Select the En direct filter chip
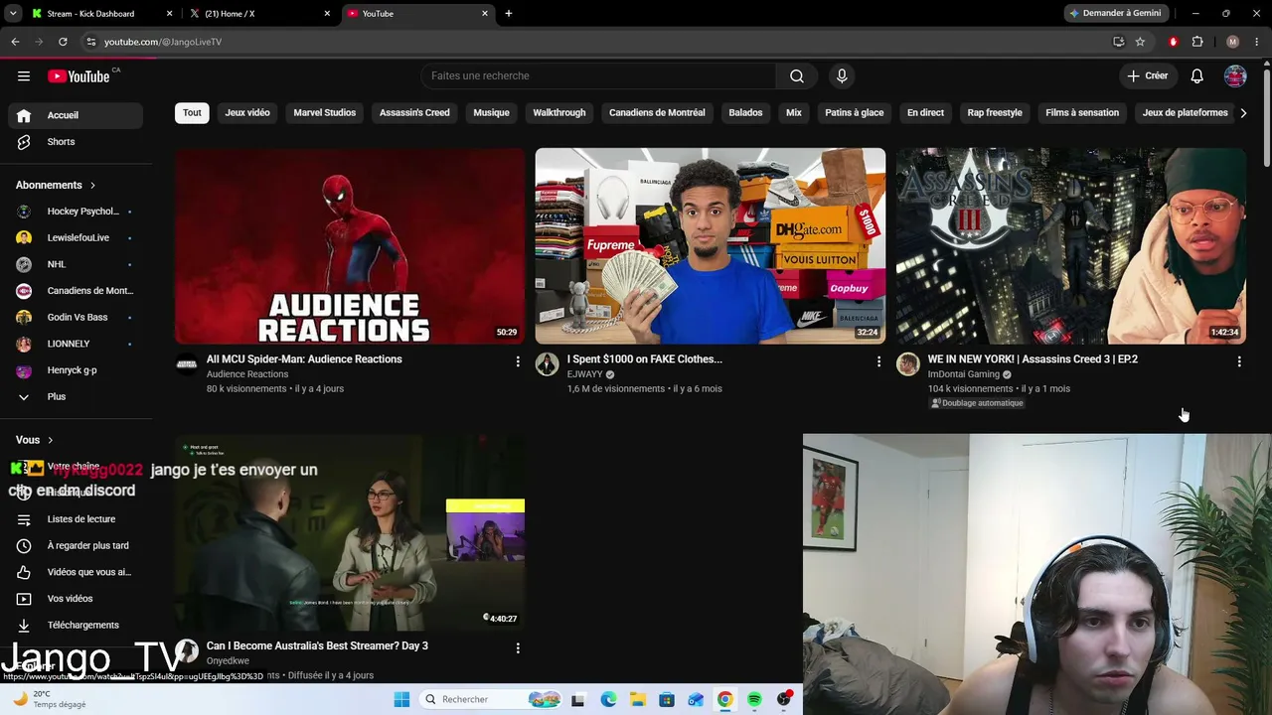Image resolution: width=1272 pixels, height=715 pixels. click(925, 113)
